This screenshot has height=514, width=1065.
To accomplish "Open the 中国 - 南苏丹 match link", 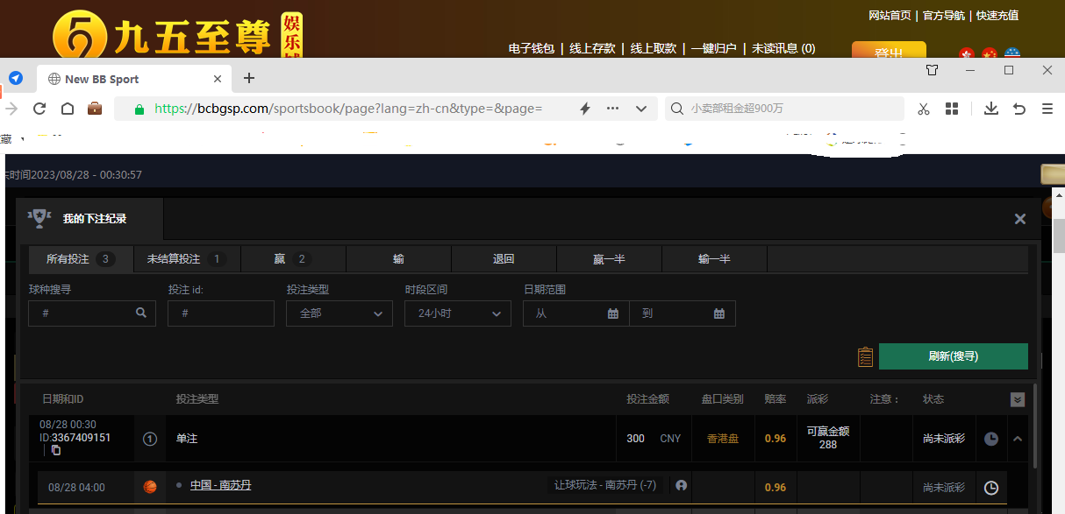I will [220, 485].
